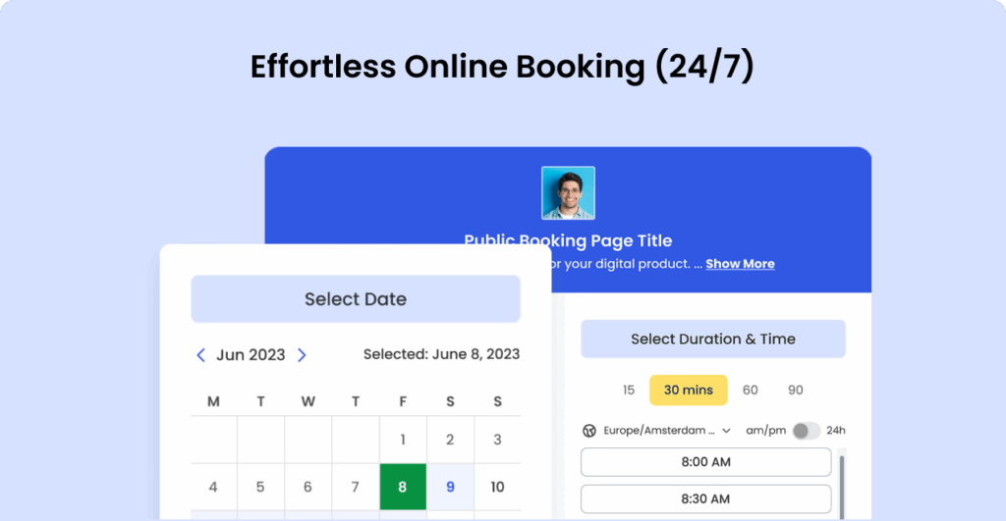Click the 24h label
The width and height of the screenshot is (1006, 521).
click(836, 431)
